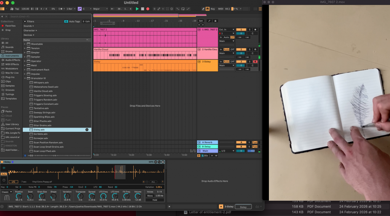Viewport: 390px width, 216px height.
Task: Solo track 2 Vanilla Cloud
Action: click(250, 50)
